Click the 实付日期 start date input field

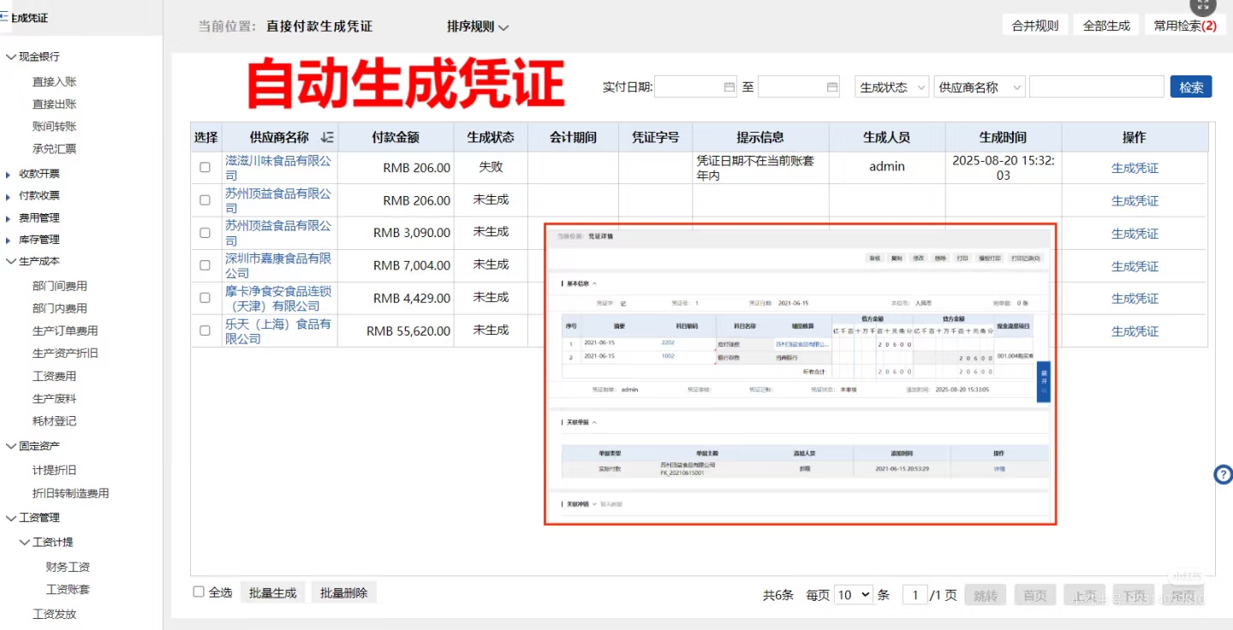click(x=696, y=87)
